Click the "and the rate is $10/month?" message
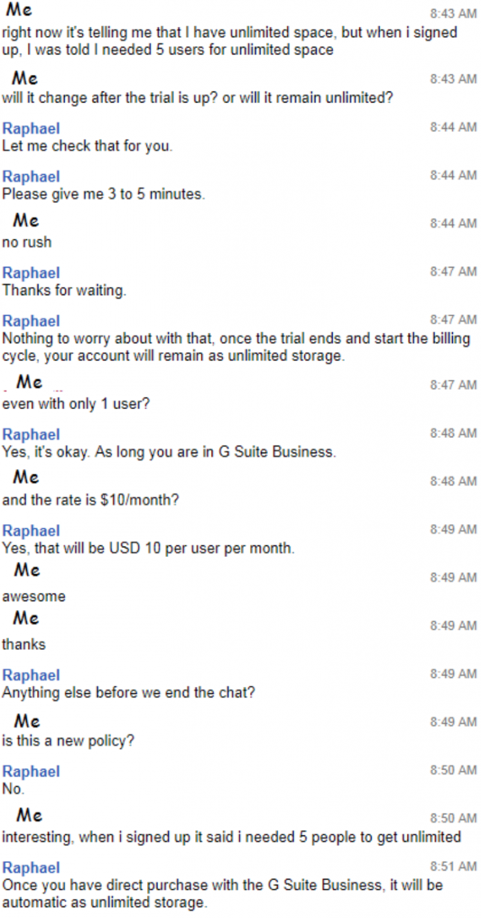Screen dimensions: 481x918 [91, 501]
